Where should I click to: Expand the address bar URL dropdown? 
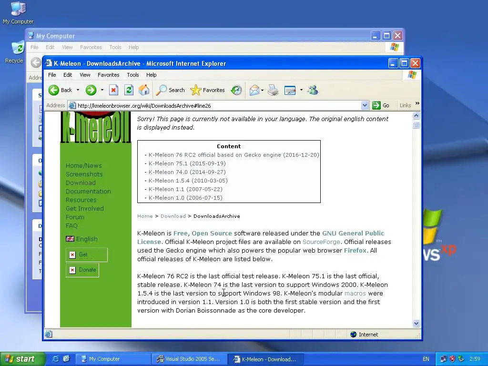pos(365,105)
